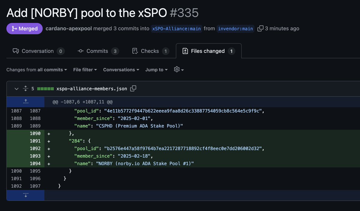Screen dimensions: 360x211
Task: Click the 3 minutes ago timestamp
Action: tap(282, 29)
